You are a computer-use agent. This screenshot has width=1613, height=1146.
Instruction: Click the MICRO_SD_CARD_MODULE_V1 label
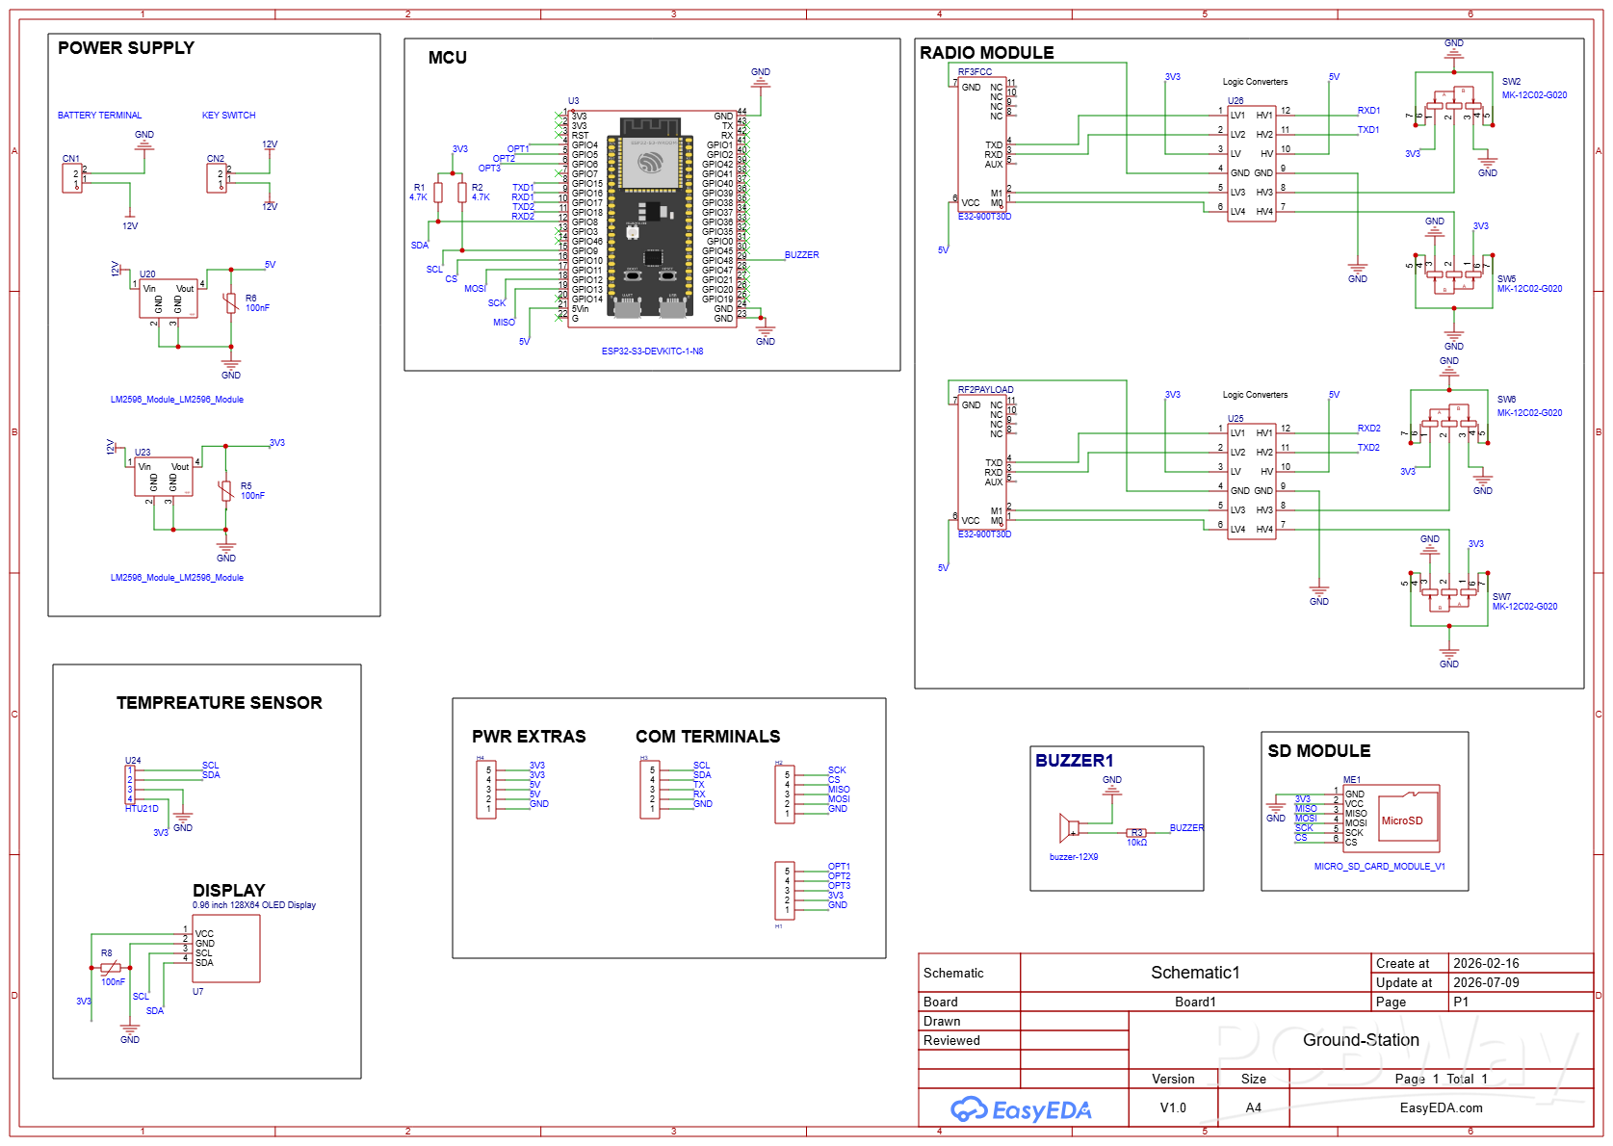click(x=1380, y=867)
